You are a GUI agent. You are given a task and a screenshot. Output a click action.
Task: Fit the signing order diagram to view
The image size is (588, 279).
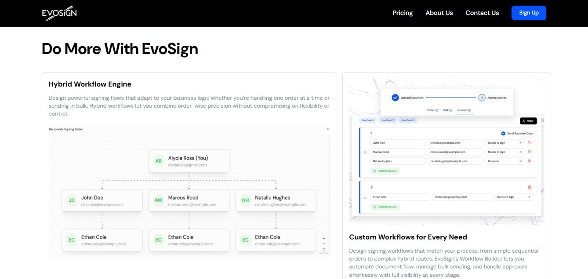click(x=324, y=249)
